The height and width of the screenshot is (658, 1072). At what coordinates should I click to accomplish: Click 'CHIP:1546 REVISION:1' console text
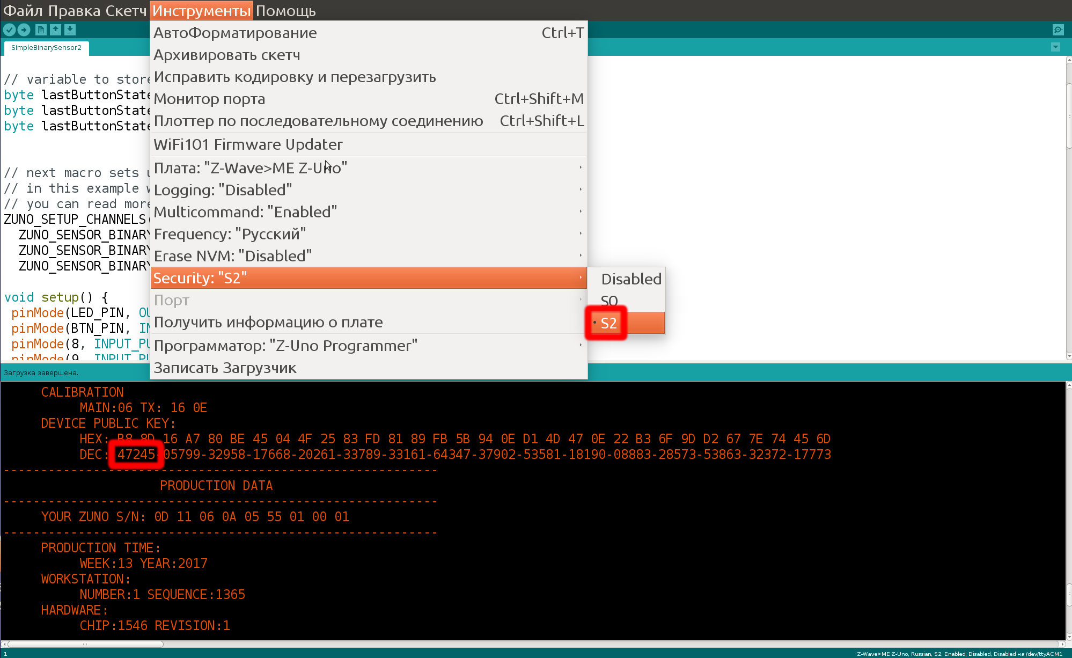155,626
